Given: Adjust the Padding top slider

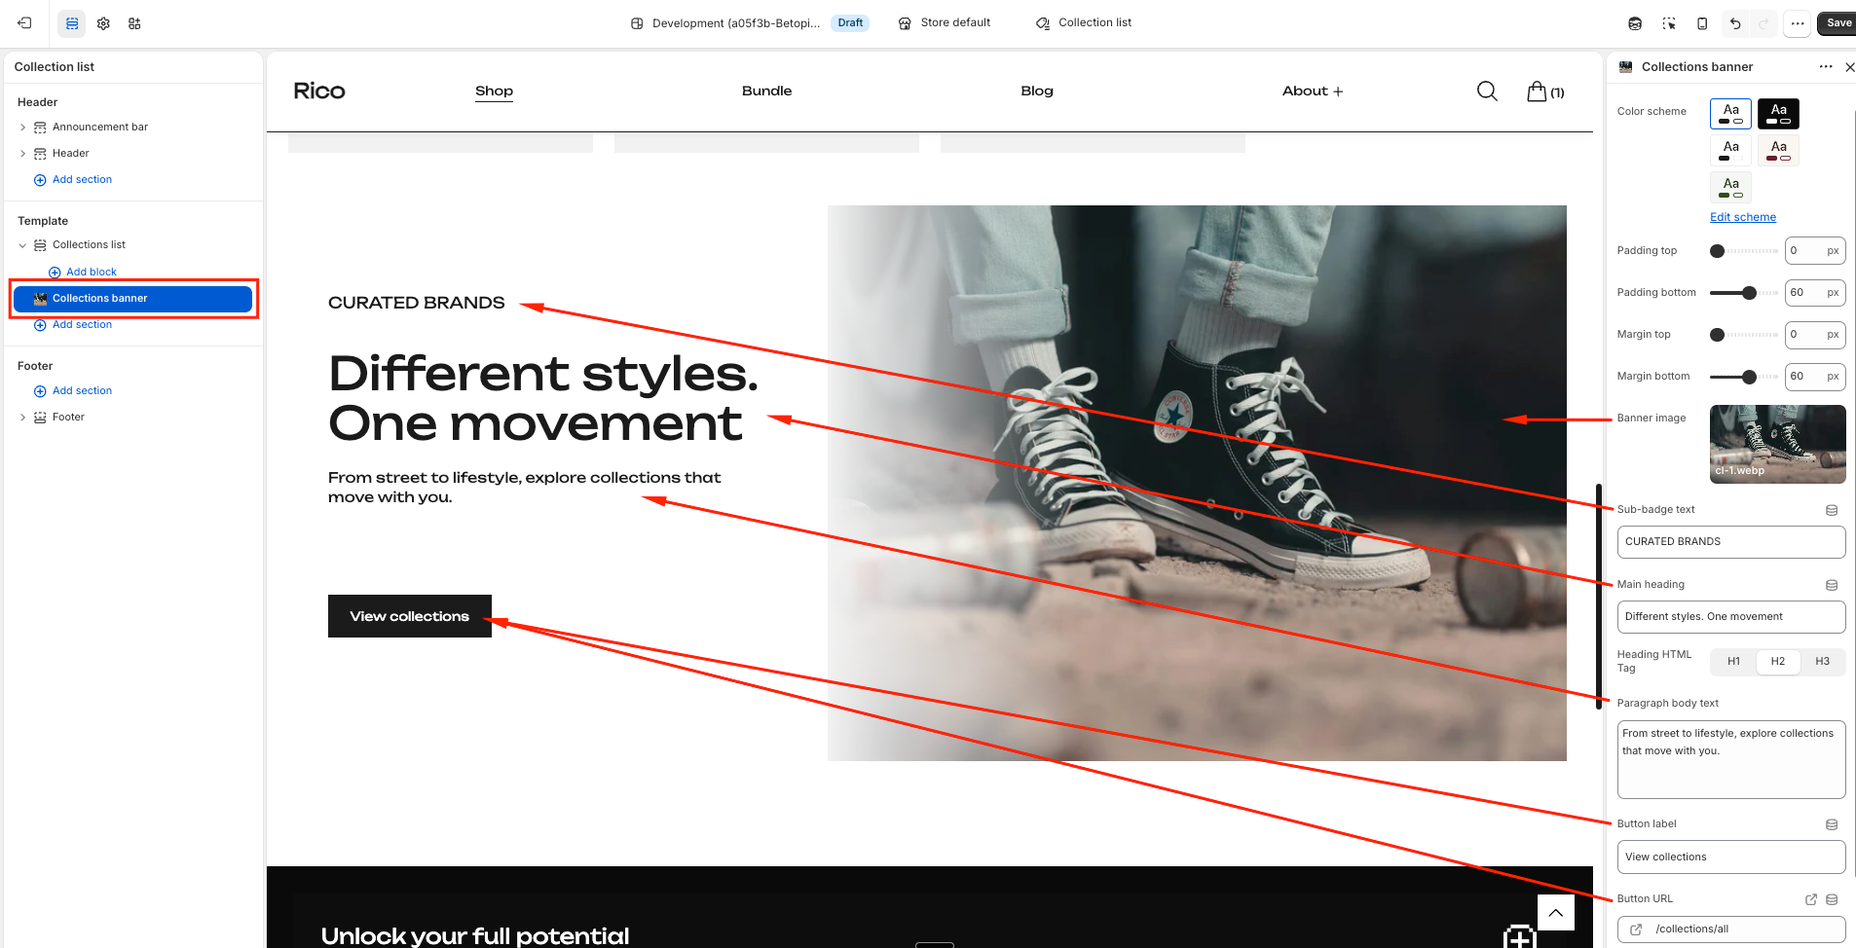Looking at the screenshot, I should [1744, 251].
